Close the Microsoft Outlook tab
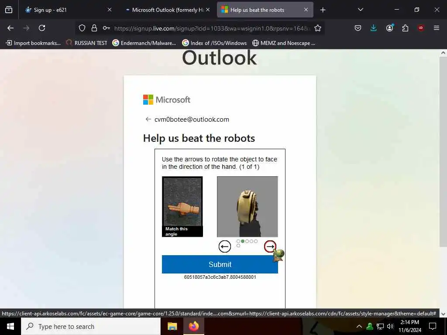Screen dimensions: 447x335 208,10
